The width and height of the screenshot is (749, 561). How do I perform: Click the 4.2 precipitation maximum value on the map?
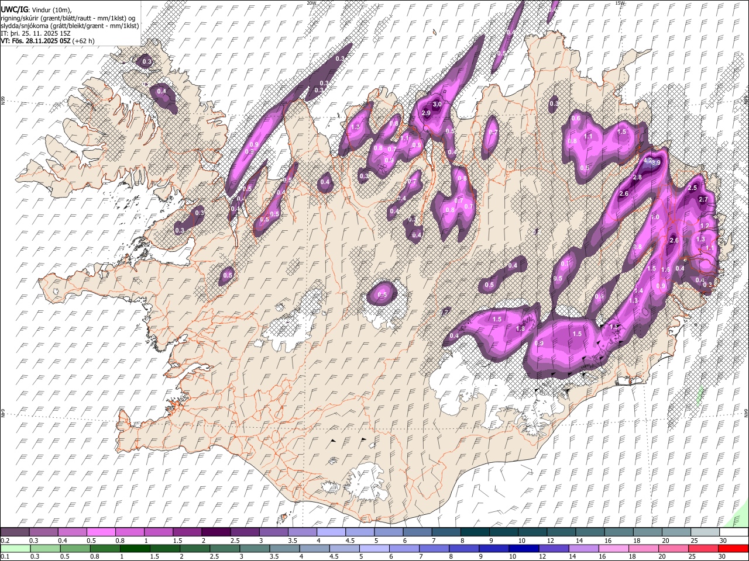(x=648, y=160)
